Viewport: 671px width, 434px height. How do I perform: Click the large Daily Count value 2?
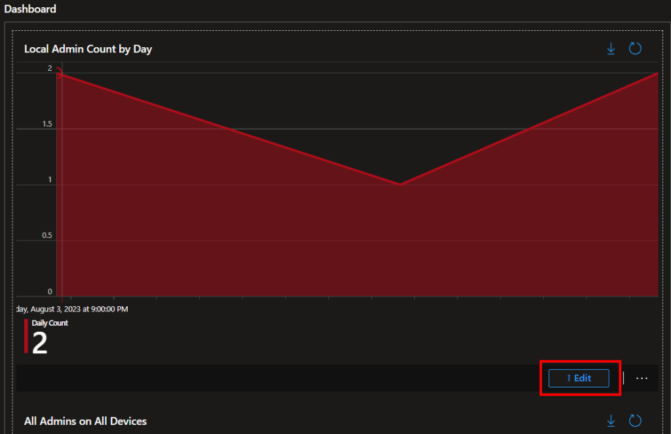pos(40,344)
